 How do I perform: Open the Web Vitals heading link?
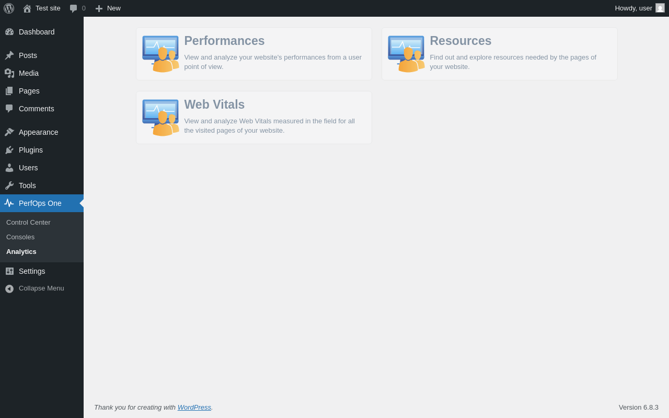coord(214,104)
